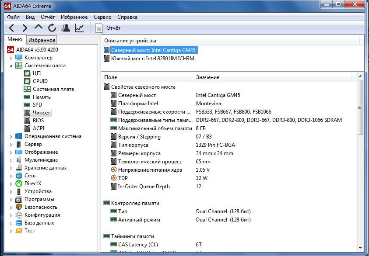Click the Отчёт report document icon
Image resolution: width=369 pixels, height=256 pixels.
pos(99,28)
